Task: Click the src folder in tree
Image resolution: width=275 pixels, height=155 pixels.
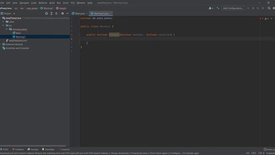Action: tap(10, 25)
